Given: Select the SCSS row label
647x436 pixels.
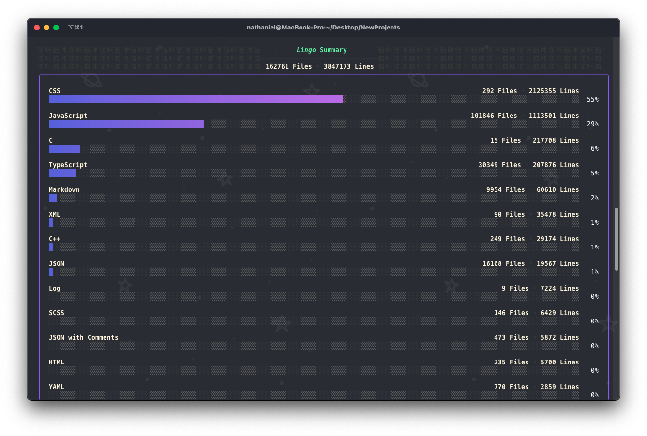Looking at the screenshot, I should coord(56,313).
